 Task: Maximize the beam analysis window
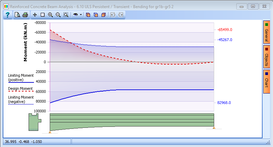pyautogui.click(x=253, y=6)
